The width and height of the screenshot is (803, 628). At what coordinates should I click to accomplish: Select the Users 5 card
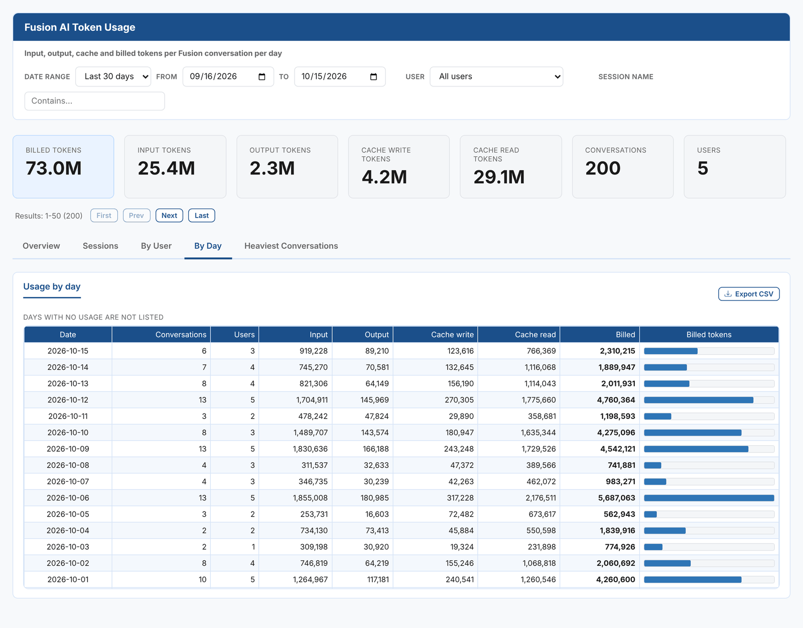735,167
